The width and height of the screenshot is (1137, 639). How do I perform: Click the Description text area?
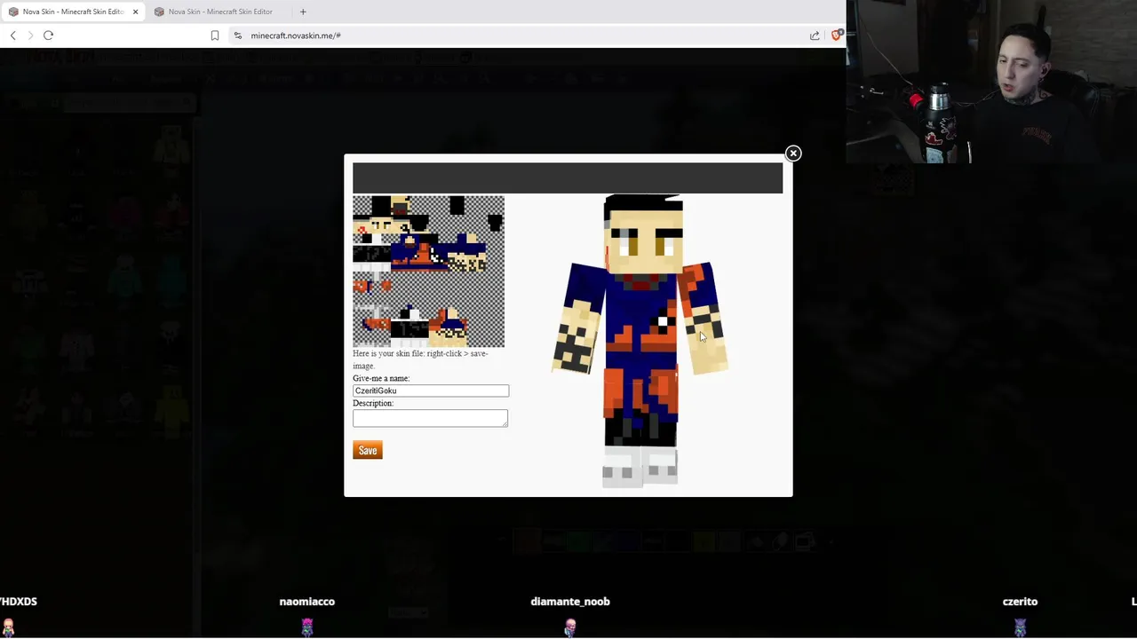click(430, 418)
